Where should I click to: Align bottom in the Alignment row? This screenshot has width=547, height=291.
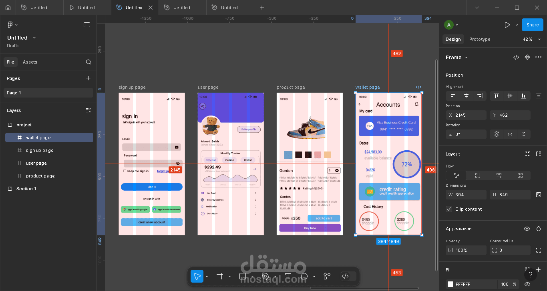pos(523,96)
